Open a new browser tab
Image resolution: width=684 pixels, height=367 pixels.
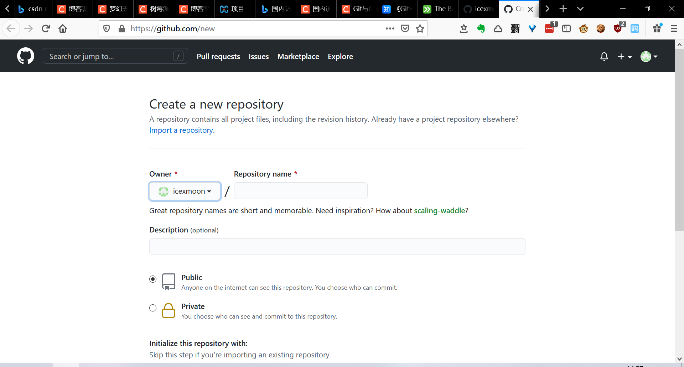563,9
